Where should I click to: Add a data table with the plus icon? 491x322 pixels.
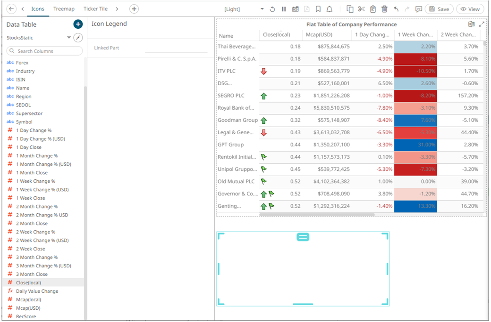pyautogui.click(x=78, y=24)
